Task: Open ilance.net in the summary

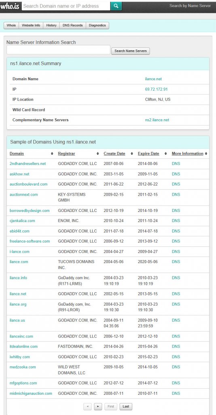Action: [153, 79]
